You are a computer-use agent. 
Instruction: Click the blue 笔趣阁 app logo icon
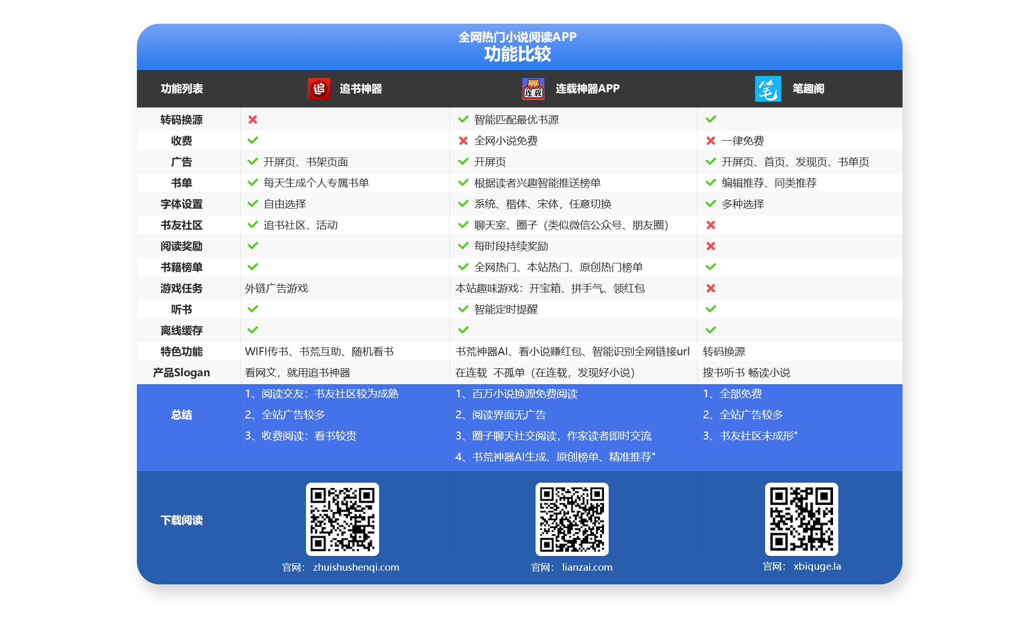pos(768,89)
